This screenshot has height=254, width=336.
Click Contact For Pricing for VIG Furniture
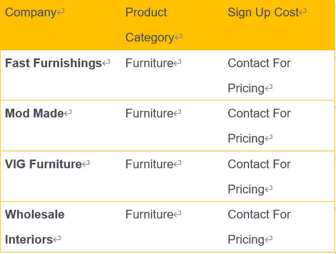(259, 177)
